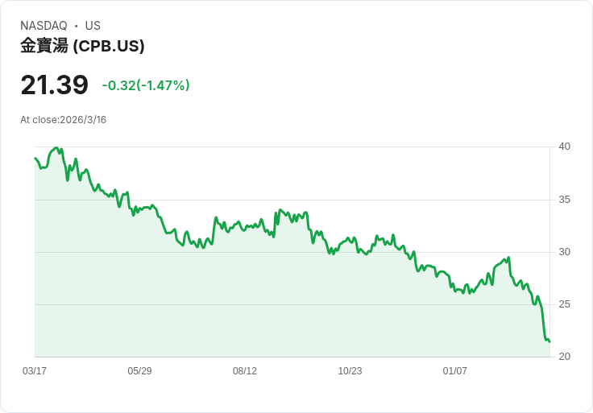Click the 25 price axis label
This screenshot has height=413, width=593.
click(x=564, y=304)
